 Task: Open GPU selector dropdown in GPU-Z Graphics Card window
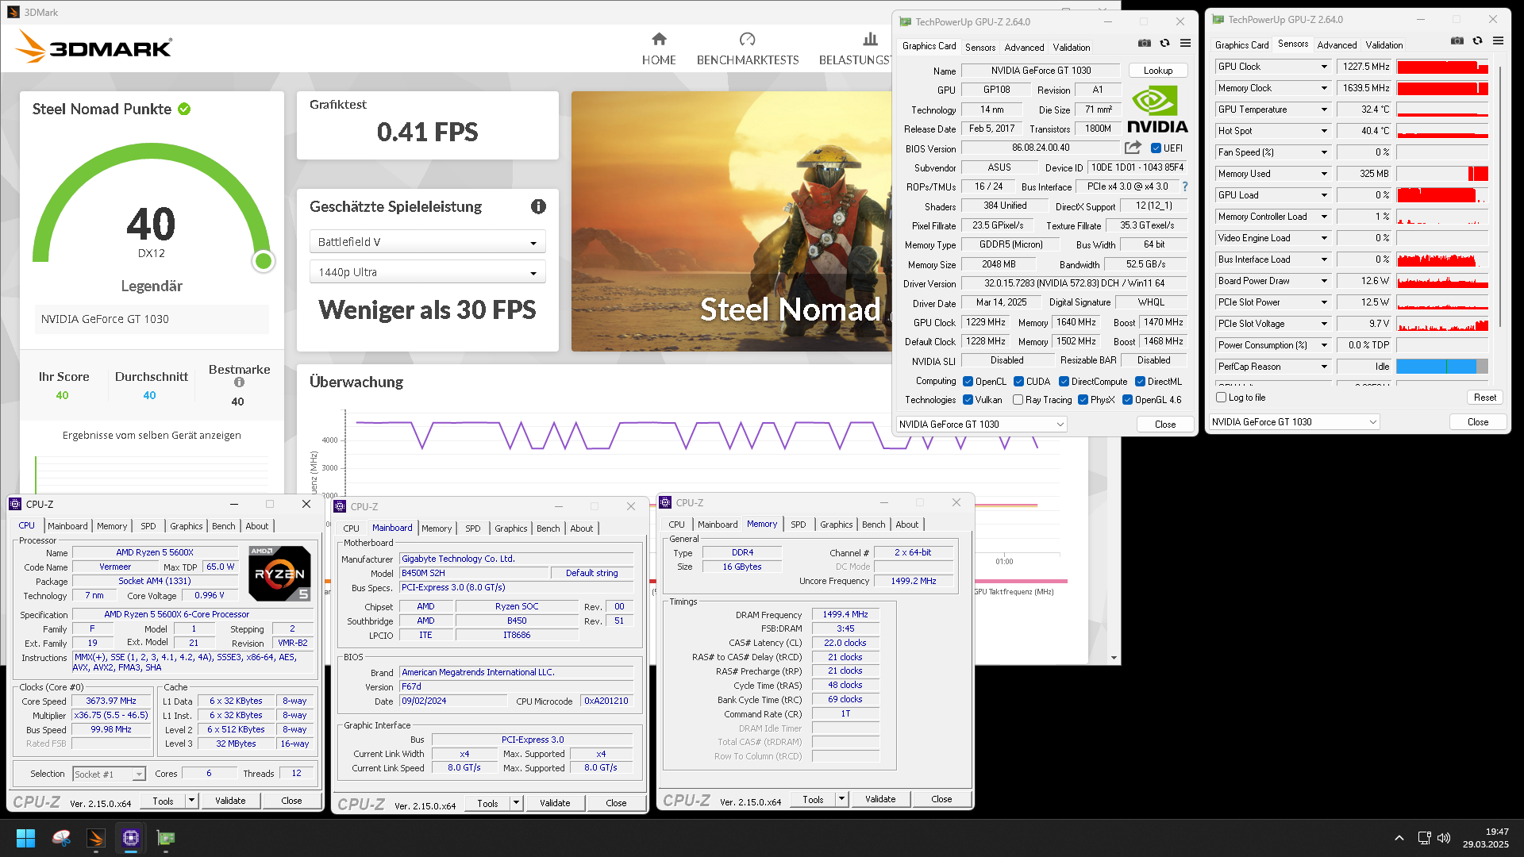point(981,425)
